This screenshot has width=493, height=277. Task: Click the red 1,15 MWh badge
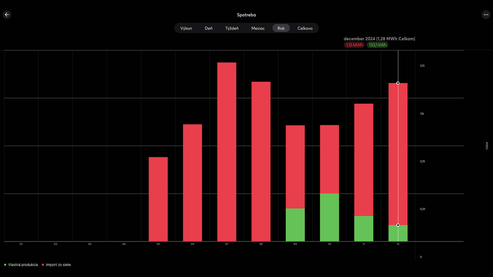pos(354,45)
